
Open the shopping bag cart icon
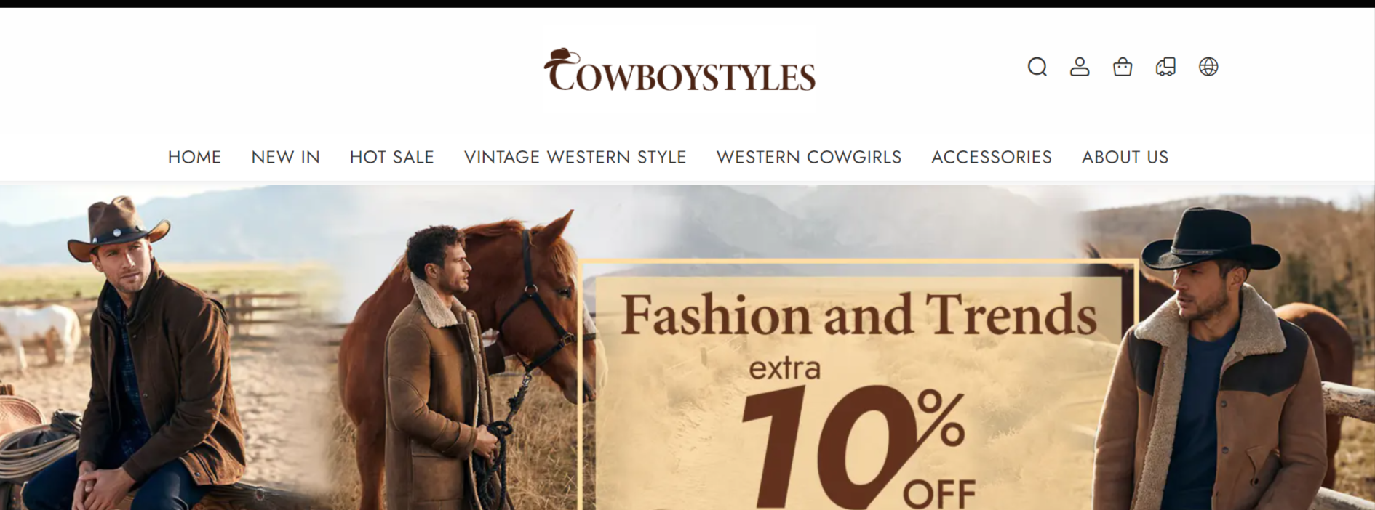(1123, 67)
